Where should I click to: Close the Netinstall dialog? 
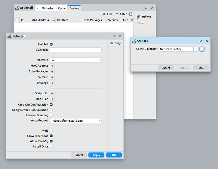tap(120, 36)
